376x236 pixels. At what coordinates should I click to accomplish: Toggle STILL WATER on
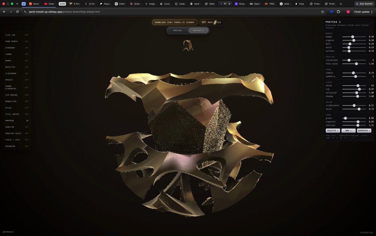pos(17,114)
